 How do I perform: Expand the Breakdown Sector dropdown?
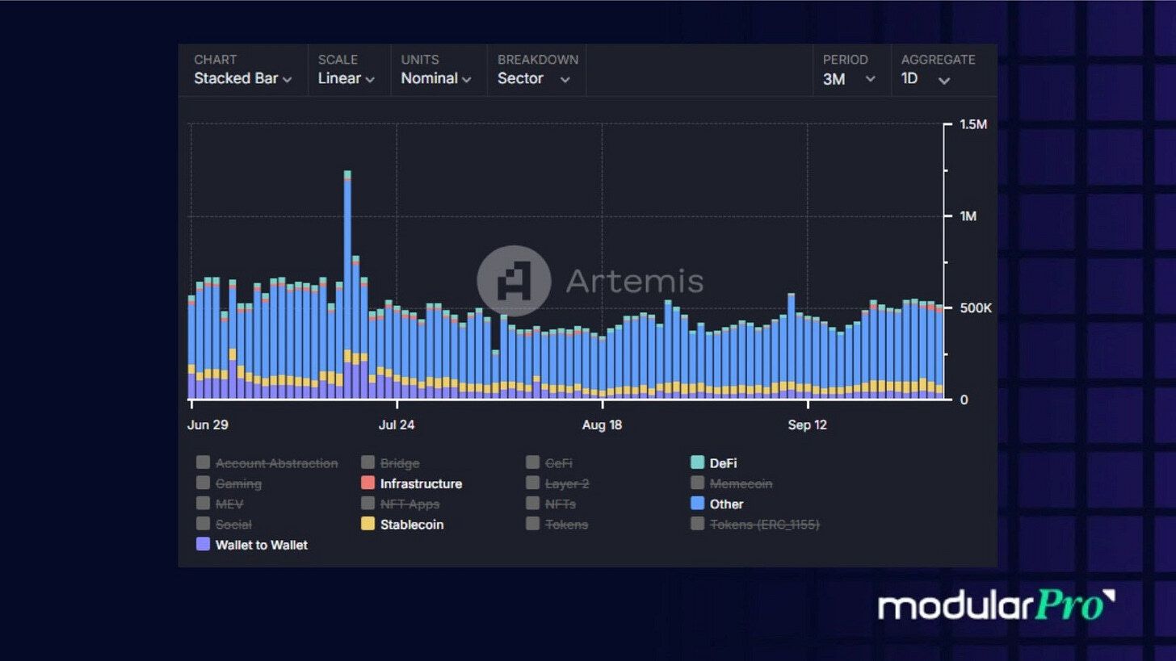coord(534,78)
